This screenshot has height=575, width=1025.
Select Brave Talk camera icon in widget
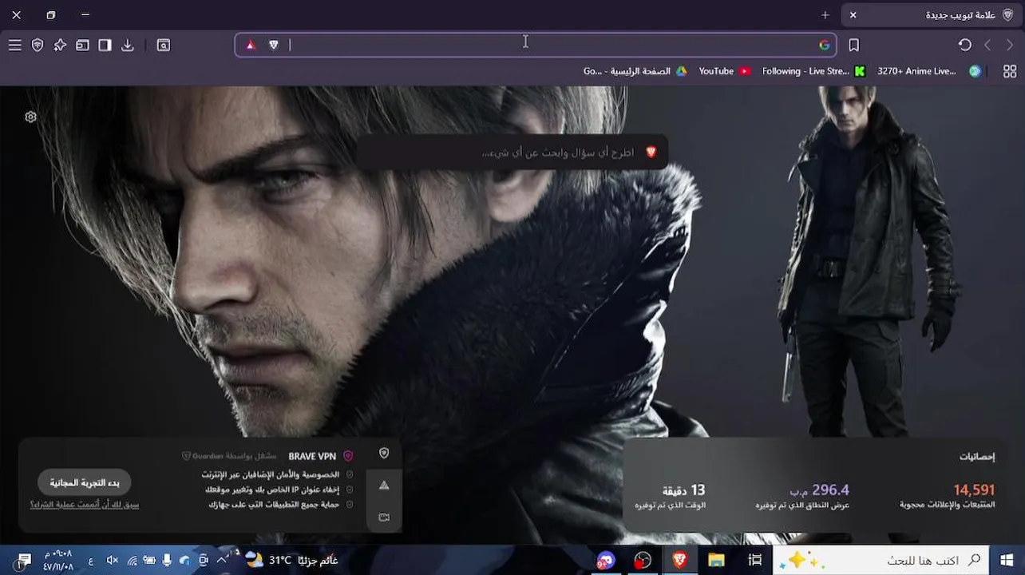click(384, 517)
